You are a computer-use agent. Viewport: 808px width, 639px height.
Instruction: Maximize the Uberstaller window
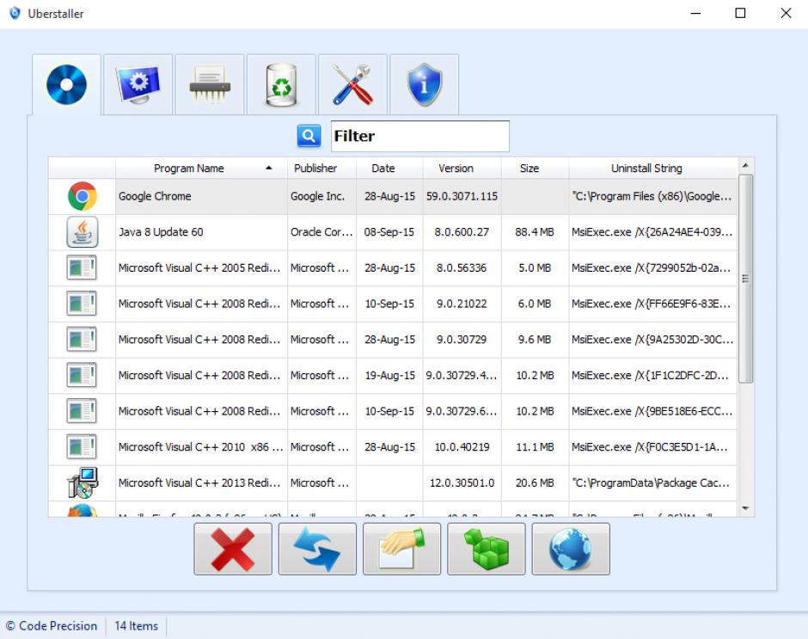[740, 14]
